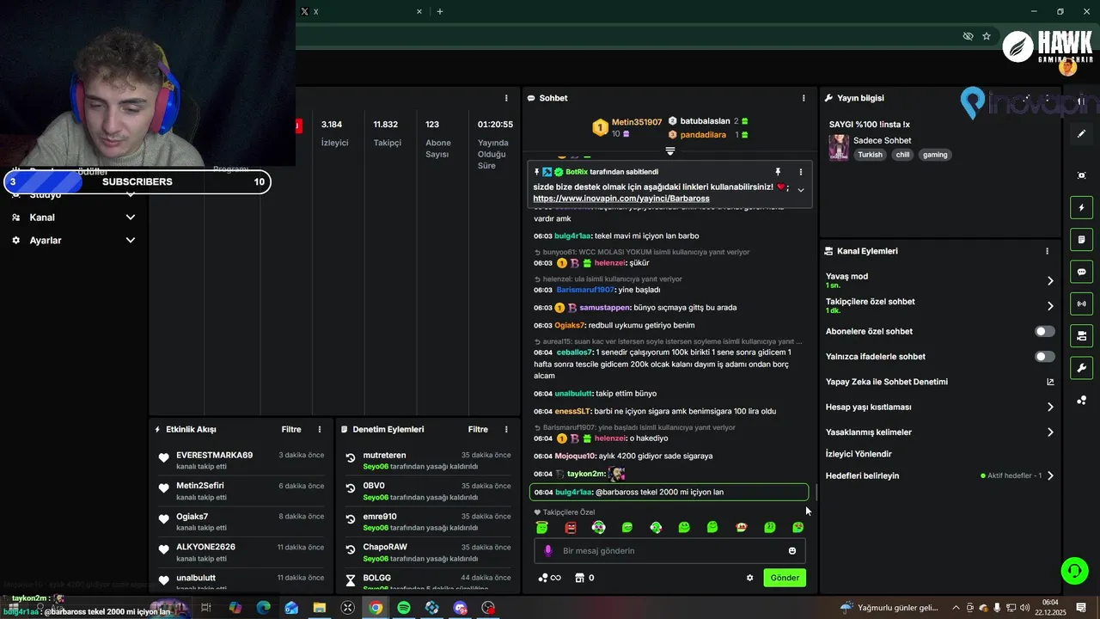Screen dimensions: 1100x619
Task: Click EVERESTMARKA69 in the activity feed
Action: [214, 455]
